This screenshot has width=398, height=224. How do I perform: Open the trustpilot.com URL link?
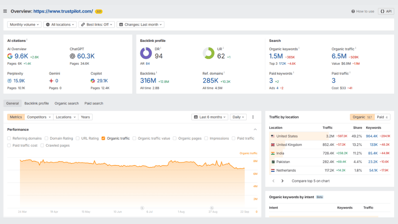coord(63,11)
